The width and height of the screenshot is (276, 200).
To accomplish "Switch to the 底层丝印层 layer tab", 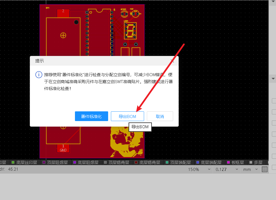I will coord(24,162).
